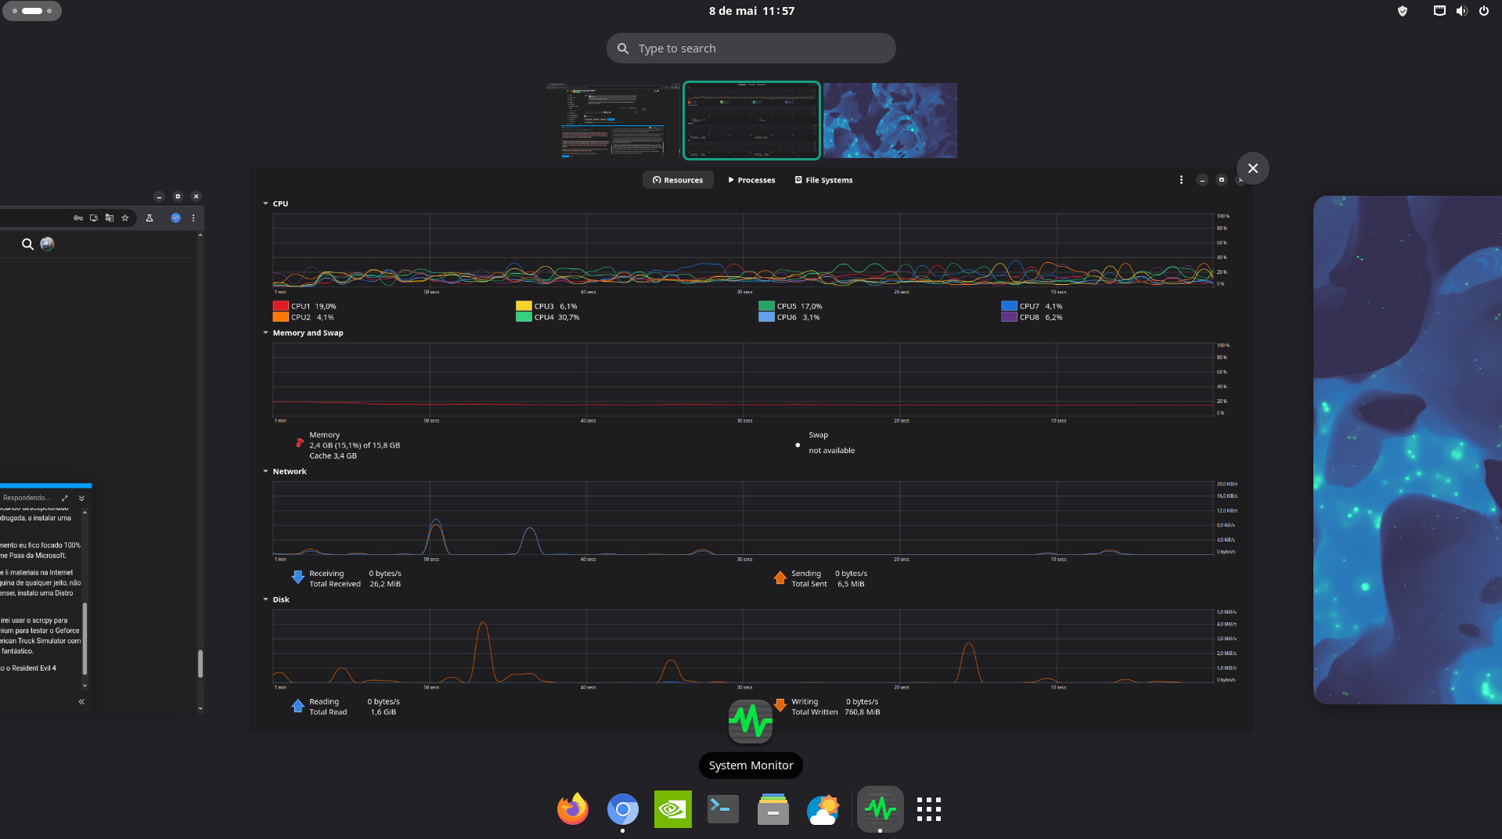Close the System Monitor window in overview
This screenshot has width=1502, height=839.
click(x=1252, y=168)
